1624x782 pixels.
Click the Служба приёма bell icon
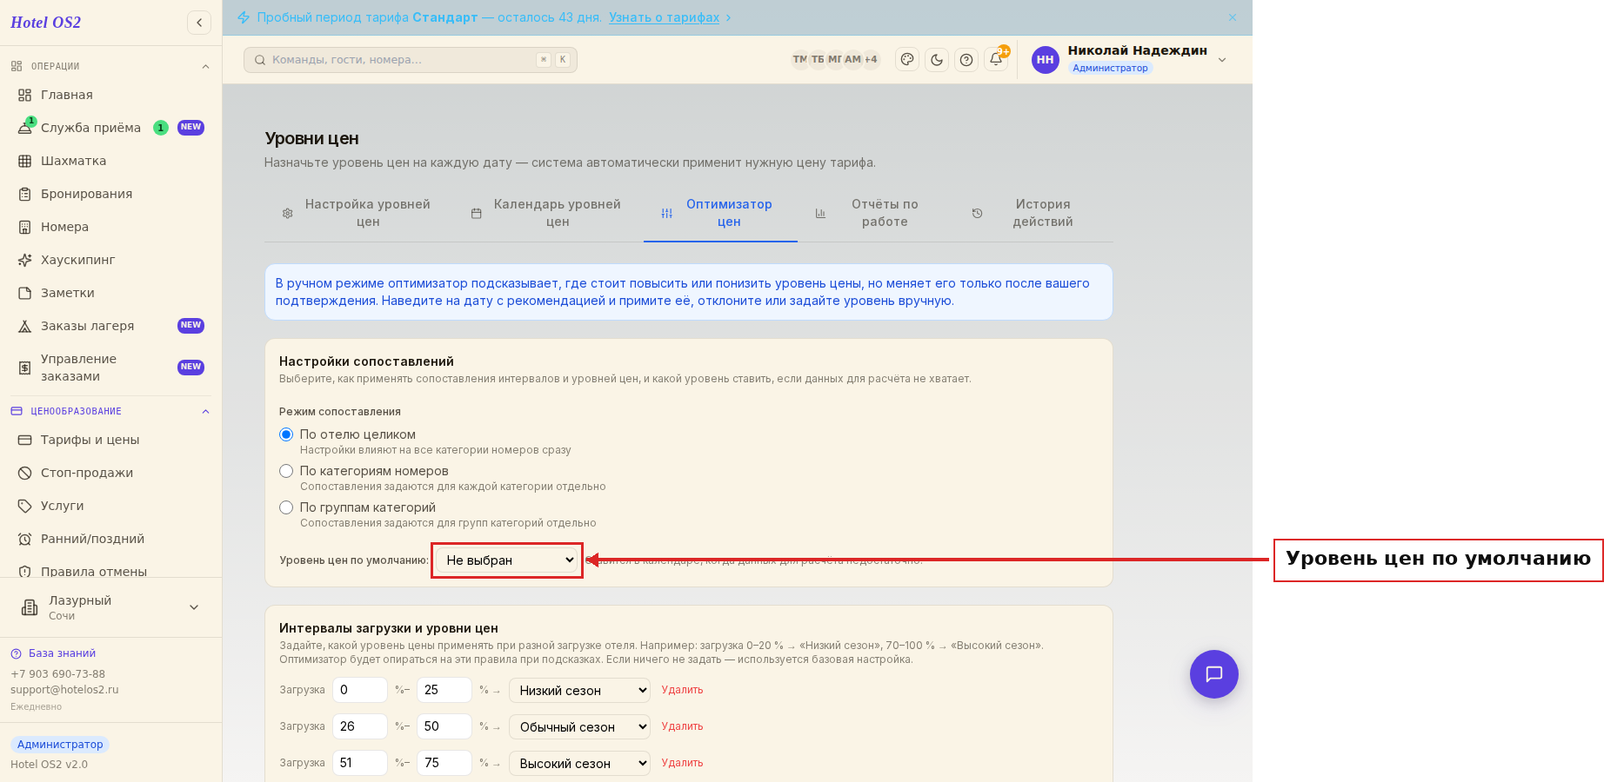click(x=25, y=128)
